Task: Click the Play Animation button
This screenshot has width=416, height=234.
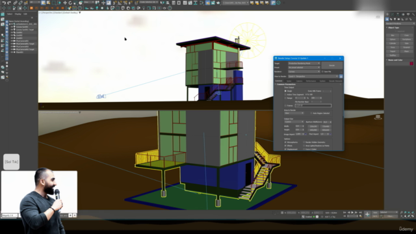Action: pyautogui.click(x=352, y=213)
